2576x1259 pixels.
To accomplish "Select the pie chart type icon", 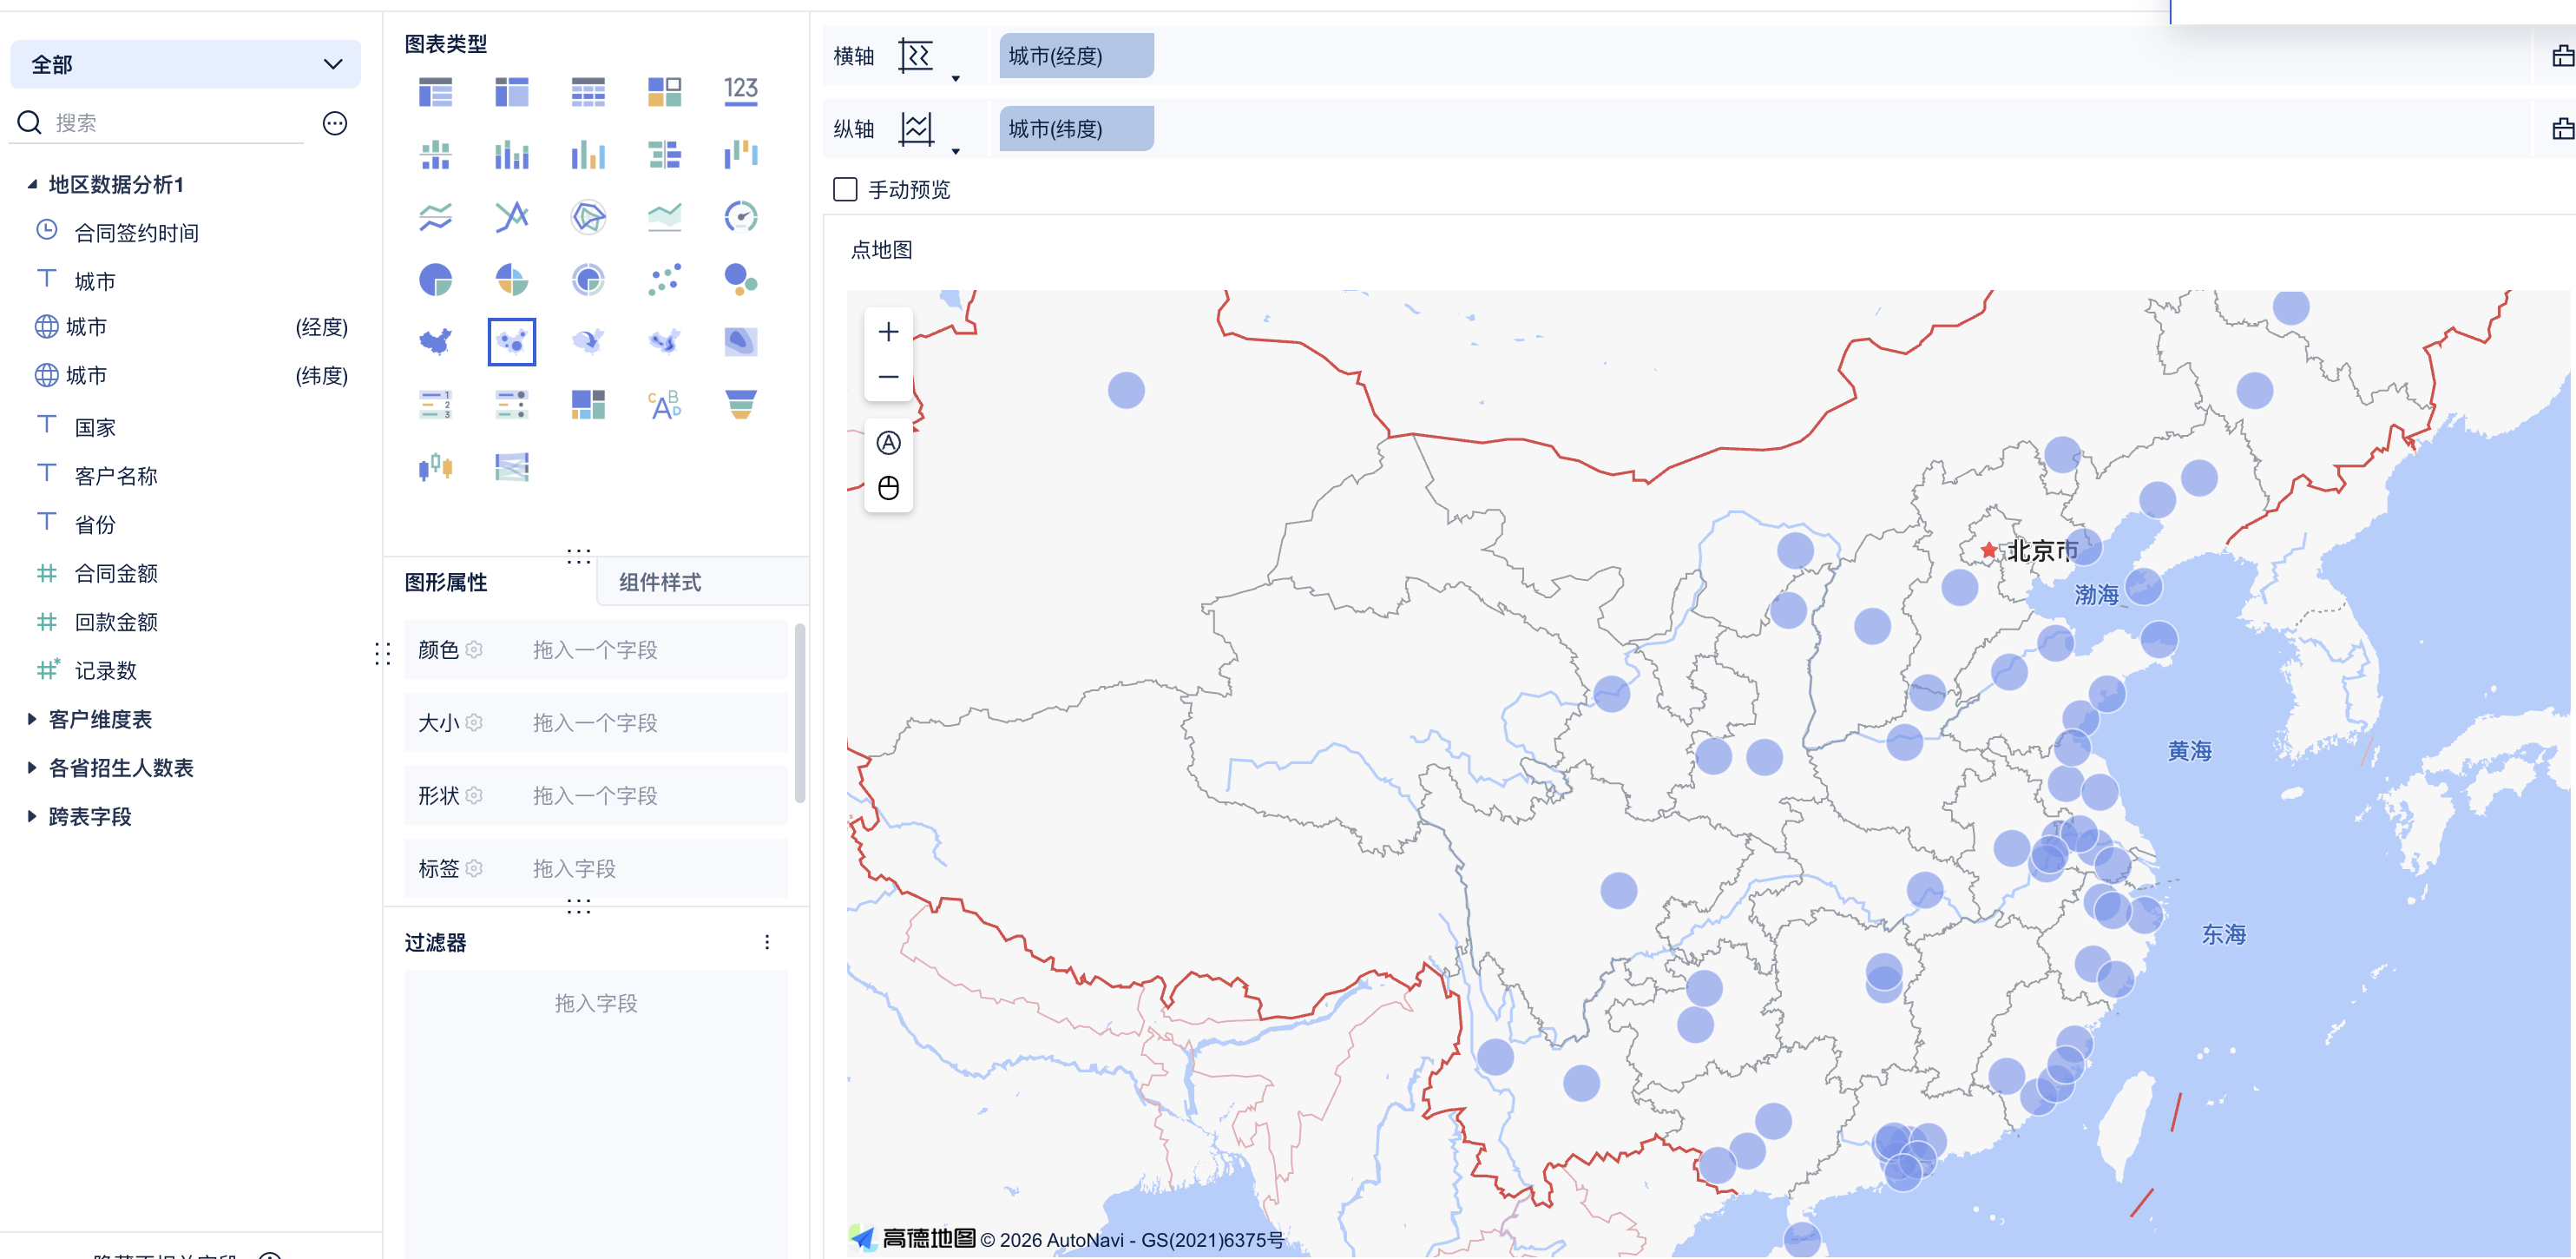I will [435, 280].
